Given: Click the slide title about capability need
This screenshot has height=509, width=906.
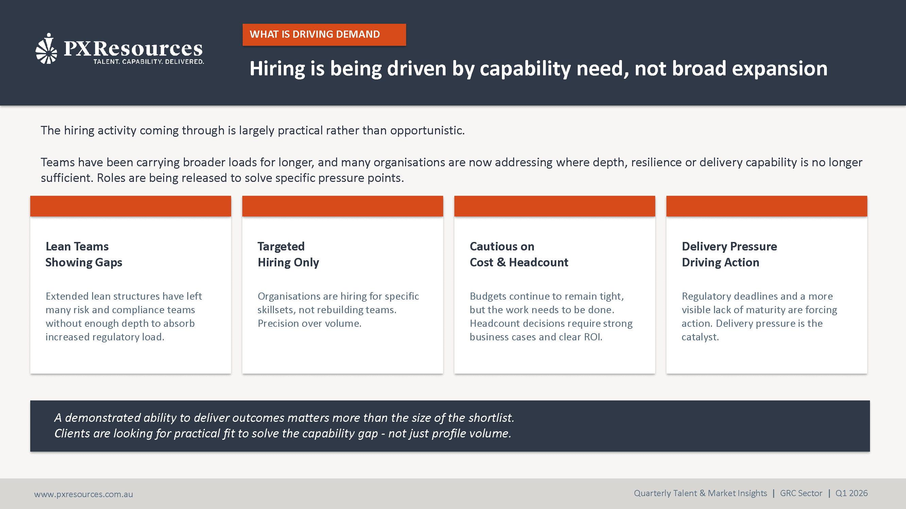Looking at the screenshot, I should pyautogui.click(x=538, y=68).
